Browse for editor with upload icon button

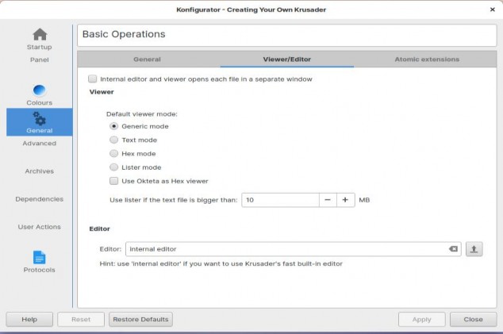pyautogui.click(x=474, y=249)
